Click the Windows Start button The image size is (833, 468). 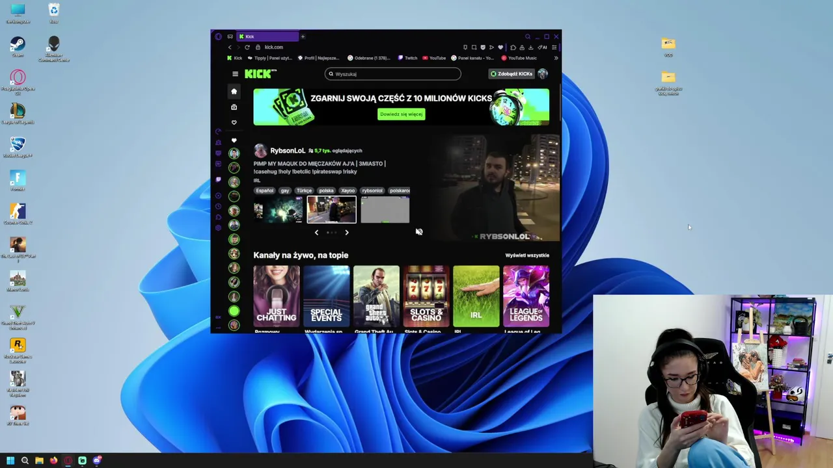10,460
